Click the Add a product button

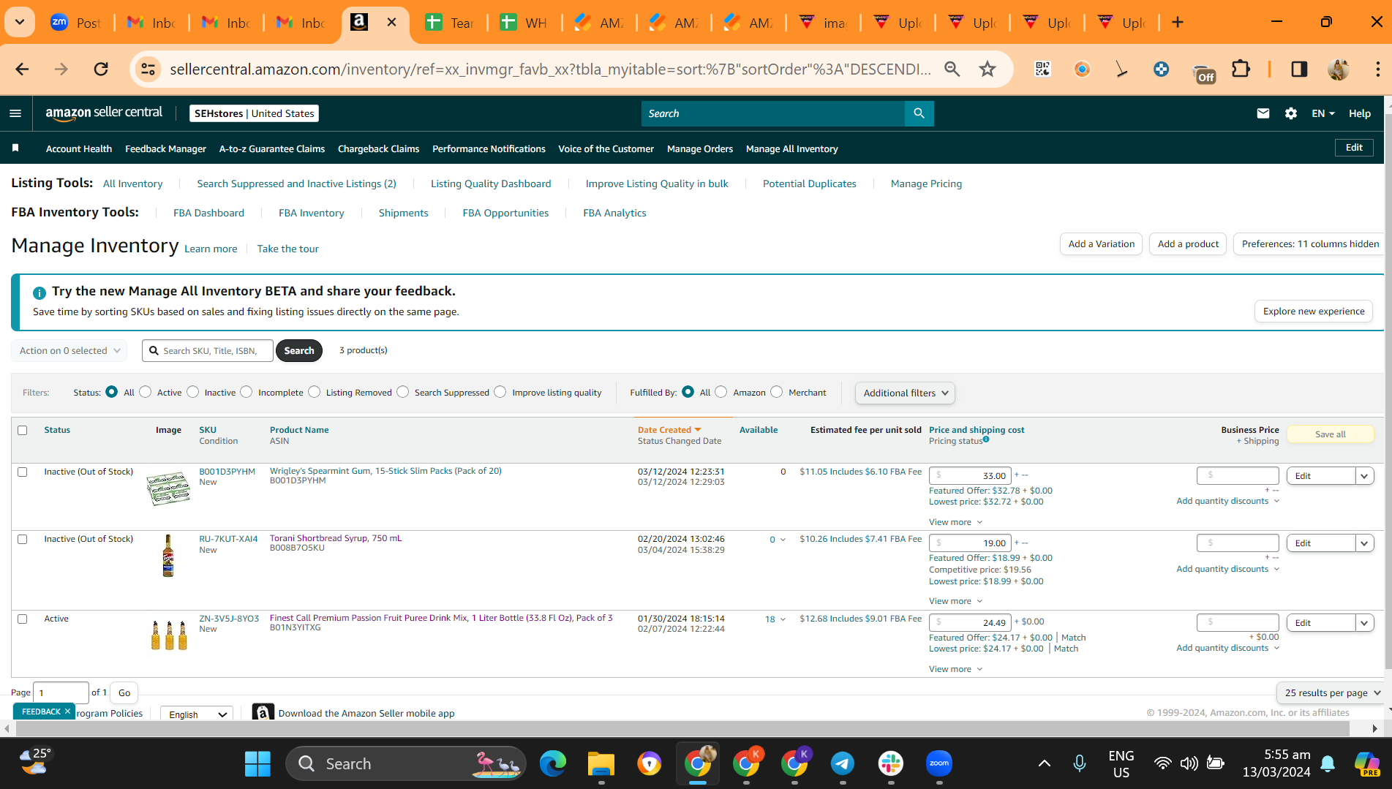[x=1188, y=244]
